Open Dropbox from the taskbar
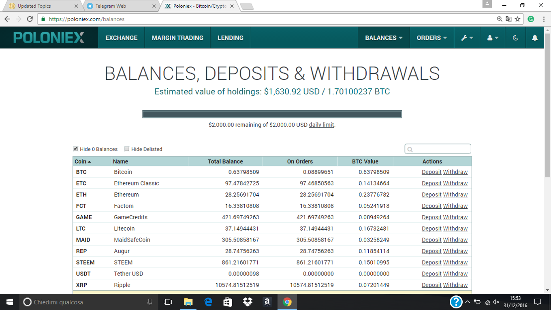This screenshot has width=551, height=310. (x=248, y=302)
